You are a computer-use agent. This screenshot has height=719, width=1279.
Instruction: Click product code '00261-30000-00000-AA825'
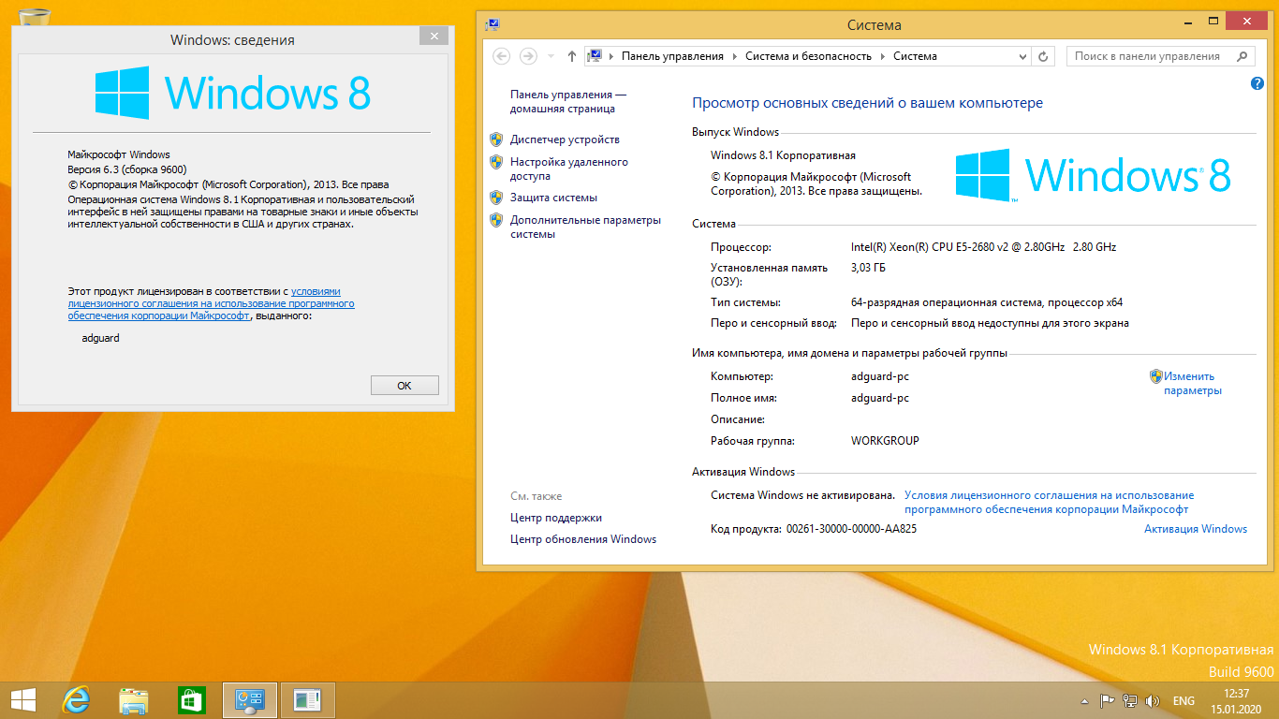point(851,529)
